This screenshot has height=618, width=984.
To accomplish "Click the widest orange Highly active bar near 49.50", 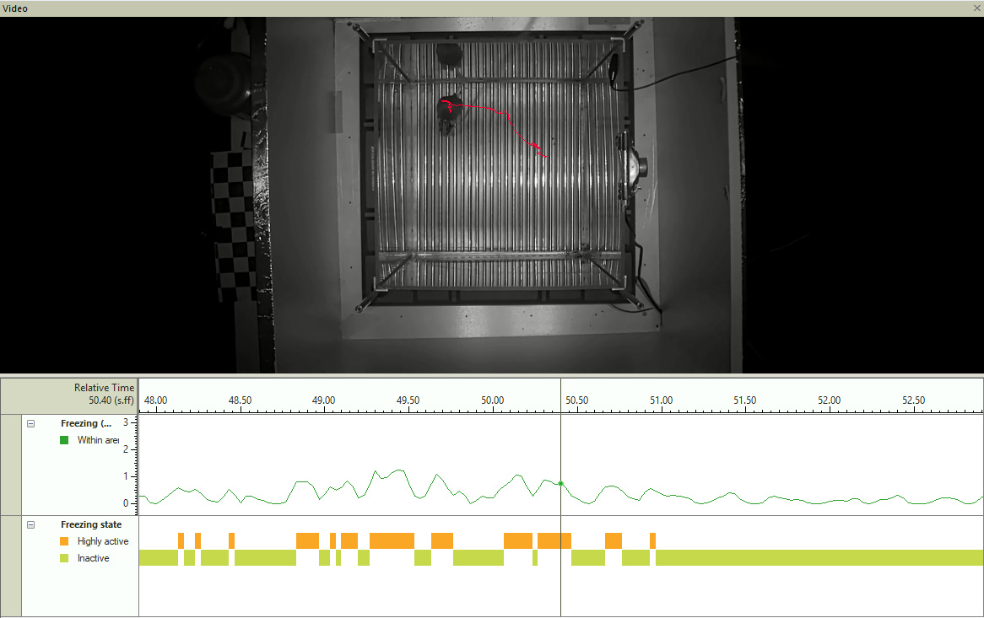I will point(392,541).
